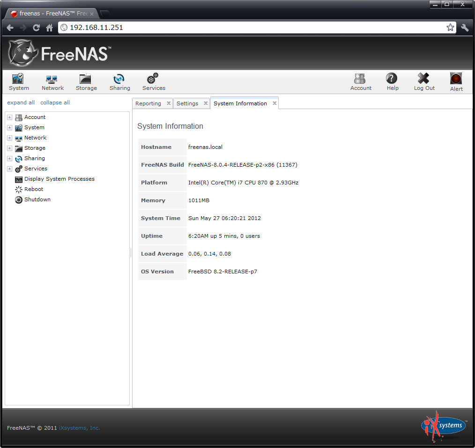The height and width of the screenshot is (448, 475).
Task: Click Account icon in sidebar tree
Action: pos(18,118)
